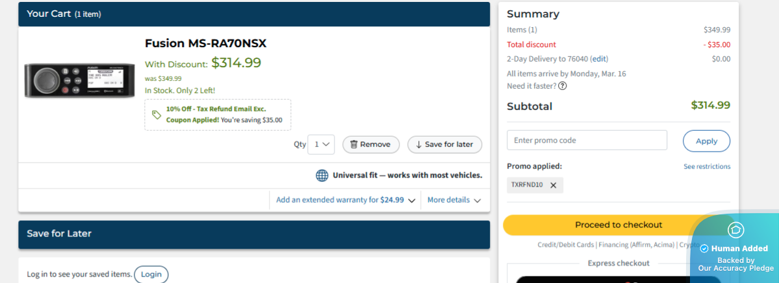Screen dimensions: 779x283
Task: Click the edit link for delivery zip 76040
Action: click(599, 59)
